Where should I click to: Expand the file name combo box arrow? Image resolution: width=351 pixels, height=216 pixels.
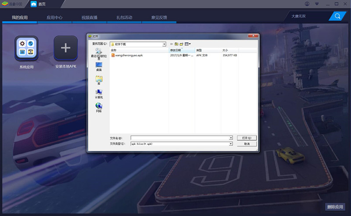231,138
